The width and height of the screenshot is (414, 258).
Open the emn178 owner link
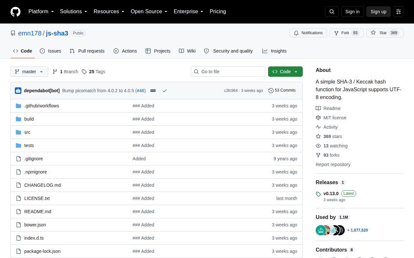pos(30,33)
